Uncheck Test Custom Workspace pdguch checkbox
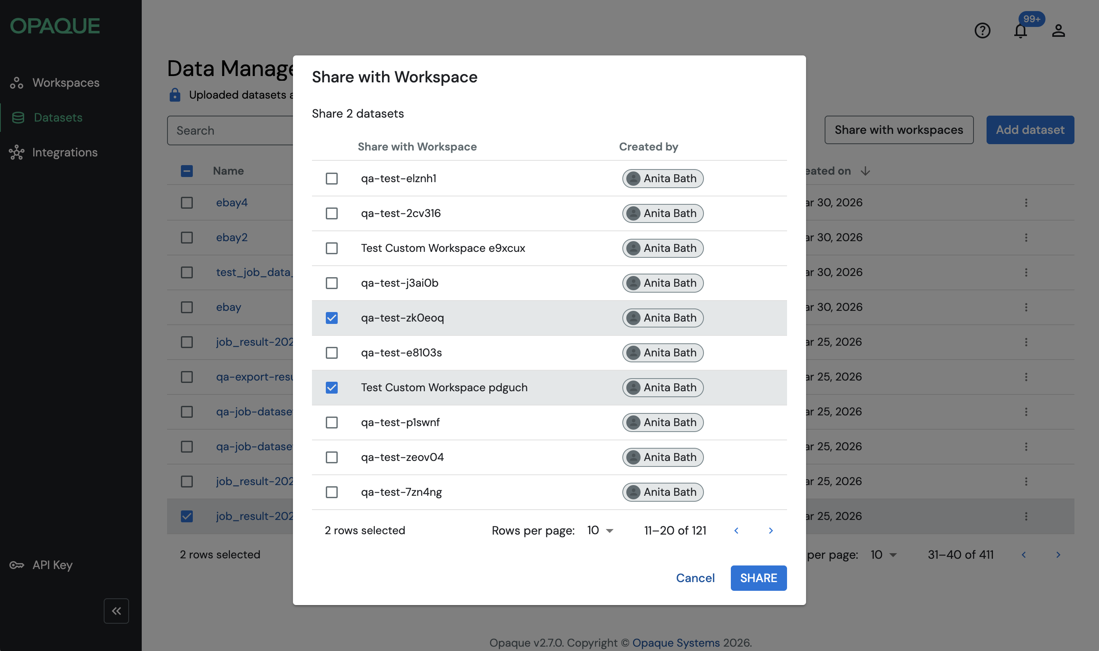Viewport: 1099px width, 651px height. click(x=331, y=388)
